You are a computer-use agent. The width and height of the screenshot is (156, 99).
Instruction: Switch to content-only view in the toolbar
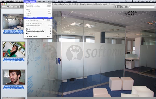(x=115, y=7)
